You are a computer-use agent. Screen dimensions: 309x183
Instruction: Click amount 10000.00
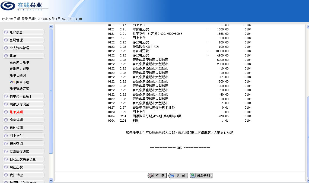point(222,51)
